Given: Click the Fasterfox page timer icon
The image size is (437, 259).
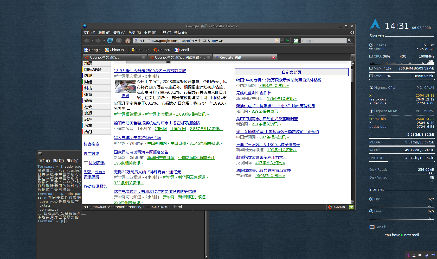Looking at the screenshot, I should tap(330, 207).
